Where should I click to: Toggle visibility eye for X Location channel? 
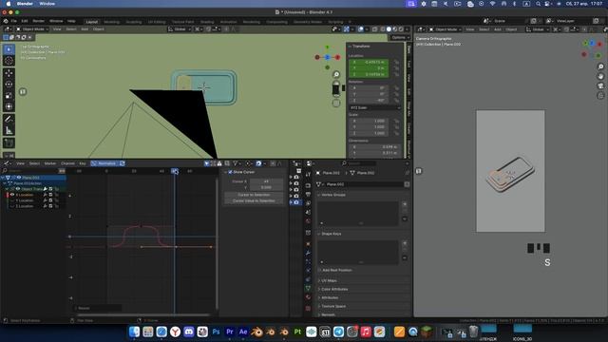(x=12, y=195)
